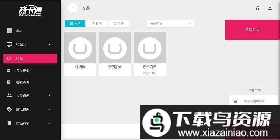This screenshot has width=280, height=140.
Task: Click the 交易查询 list icon
Action: (9, 82)
